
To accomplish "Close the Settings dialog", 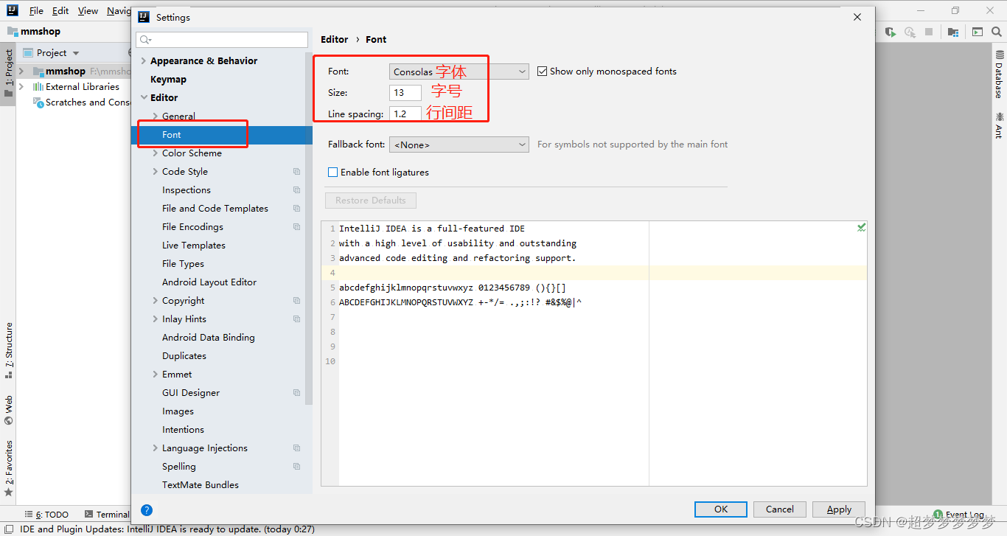I will [857, 17].
